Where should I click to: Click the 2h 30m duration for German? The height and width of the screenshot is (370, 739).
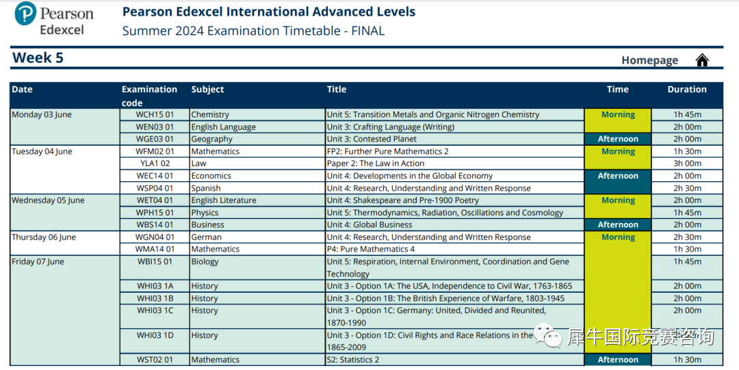(687, 237)
